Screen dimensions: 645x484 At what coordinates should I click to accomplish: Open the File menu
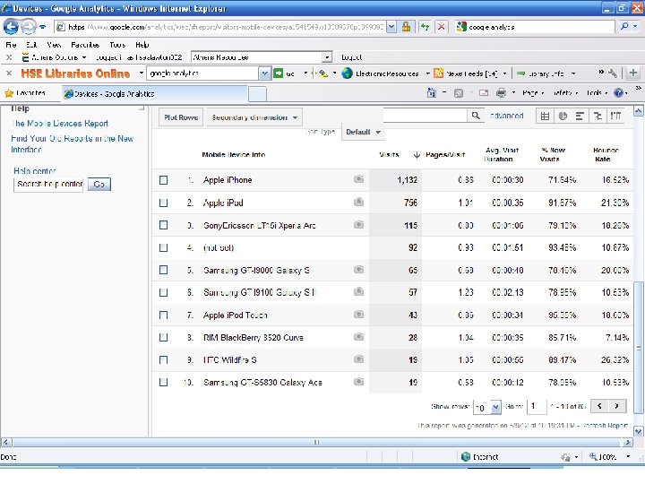pyautogui.click(x=11, y=45)
